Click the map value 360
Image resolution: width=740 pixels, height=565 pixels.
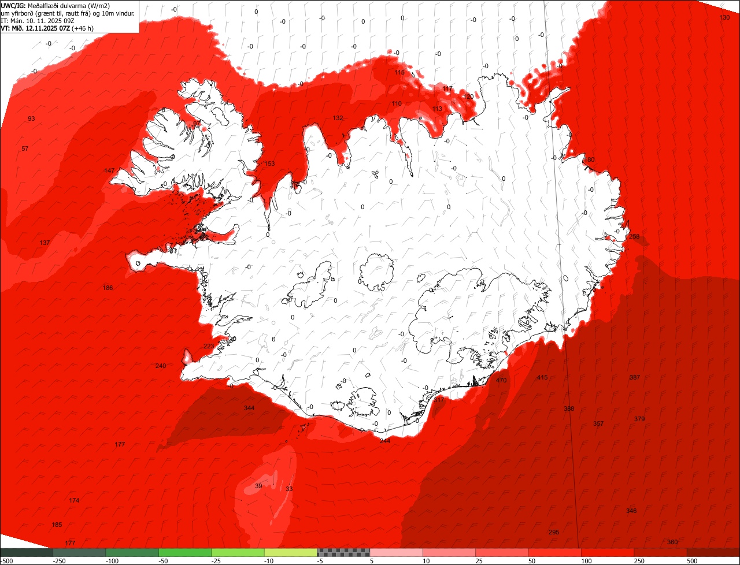tap(672, 542)
